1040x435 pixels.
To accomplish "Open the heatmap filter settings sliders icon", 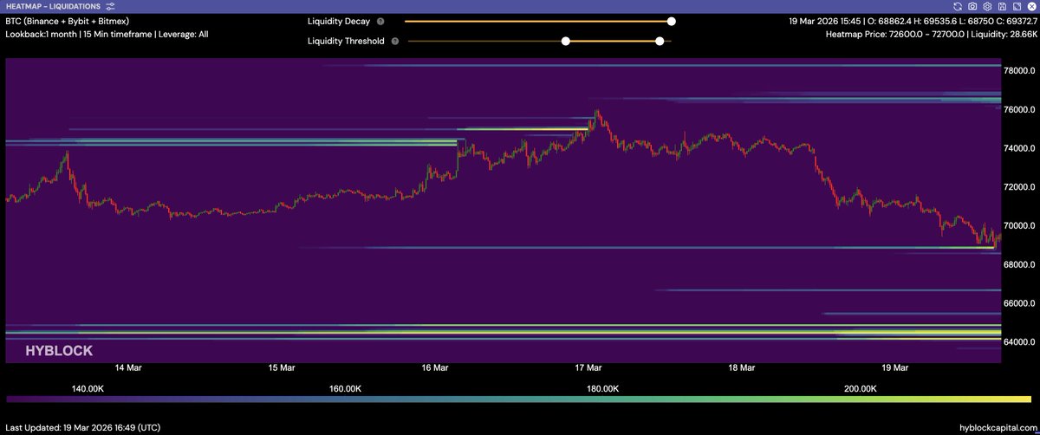I will (111, 6).
